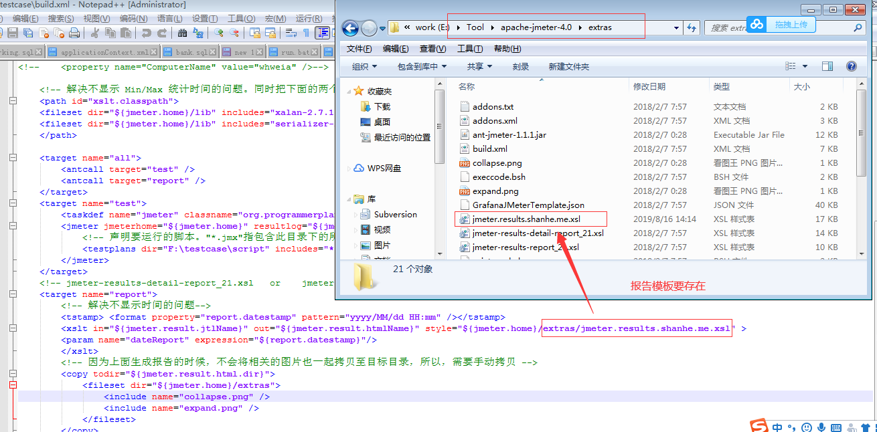Click Save All icon in Notepad++

point(27,33)
